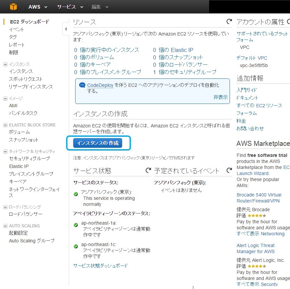
Task: Collapse the イメージ sidebar section
Action: (x=5, y=99)
